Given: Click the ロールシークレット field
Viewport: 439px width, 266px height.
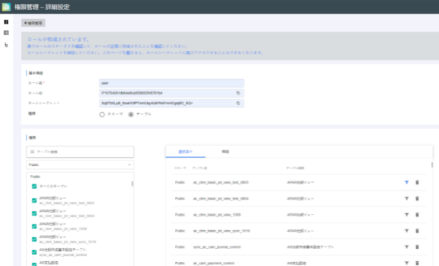Looking at the screenshot, I should [x=171, y=103].
